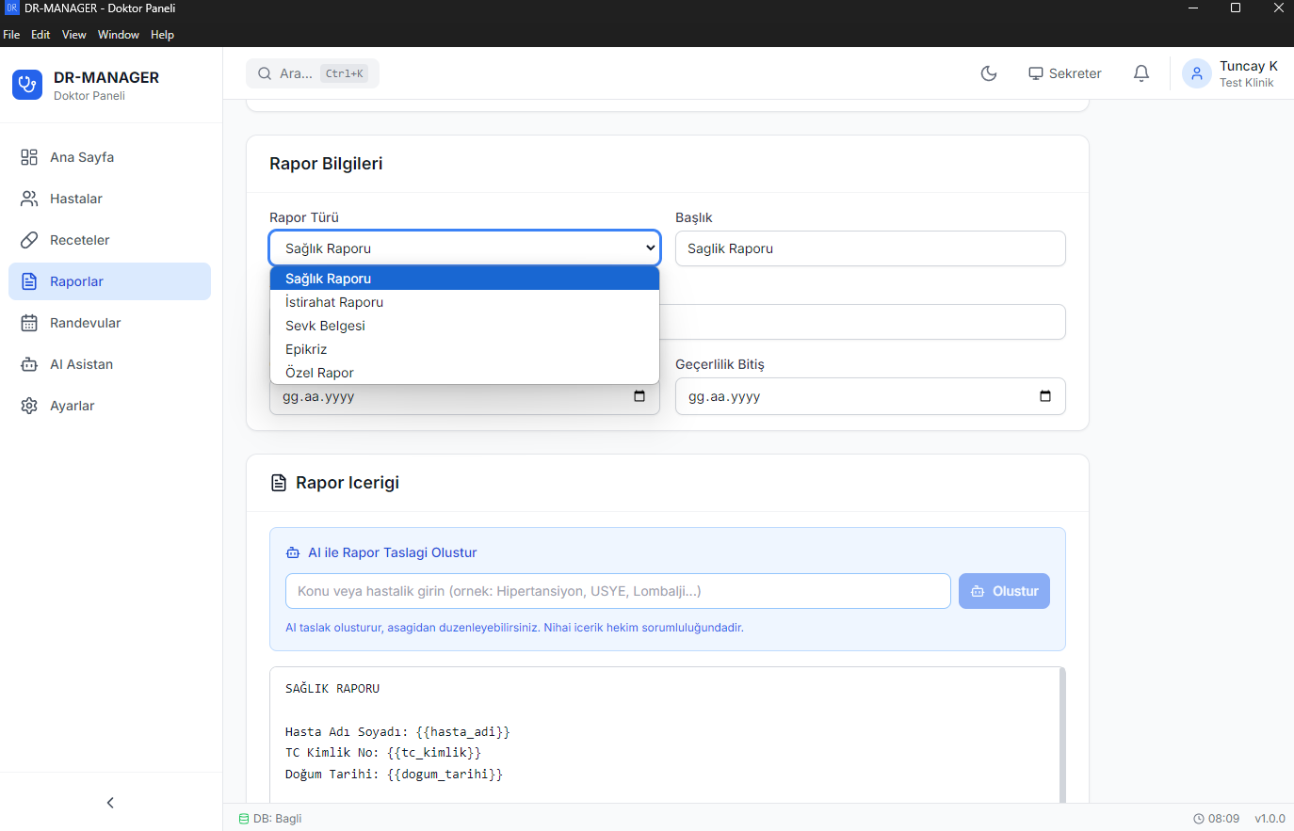Screen dimensions: 1294x831
Task: Open the Help menu
Action: point(162,35)
